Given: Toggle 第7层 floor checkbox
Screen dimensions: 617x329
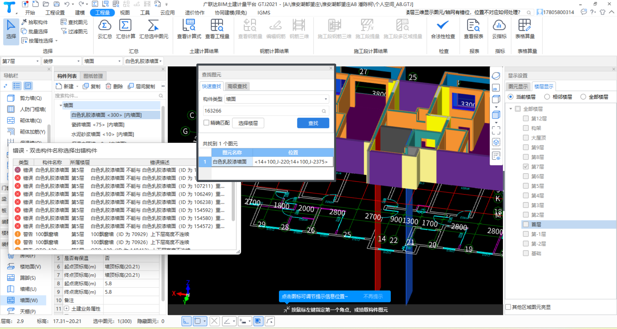Looking at the screenshot, I should (526, 167).
